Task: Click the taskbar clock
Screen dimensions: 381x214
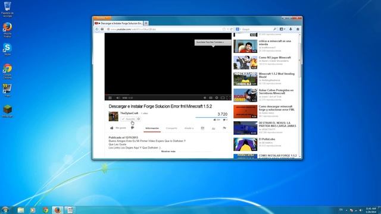Action: 371,210
